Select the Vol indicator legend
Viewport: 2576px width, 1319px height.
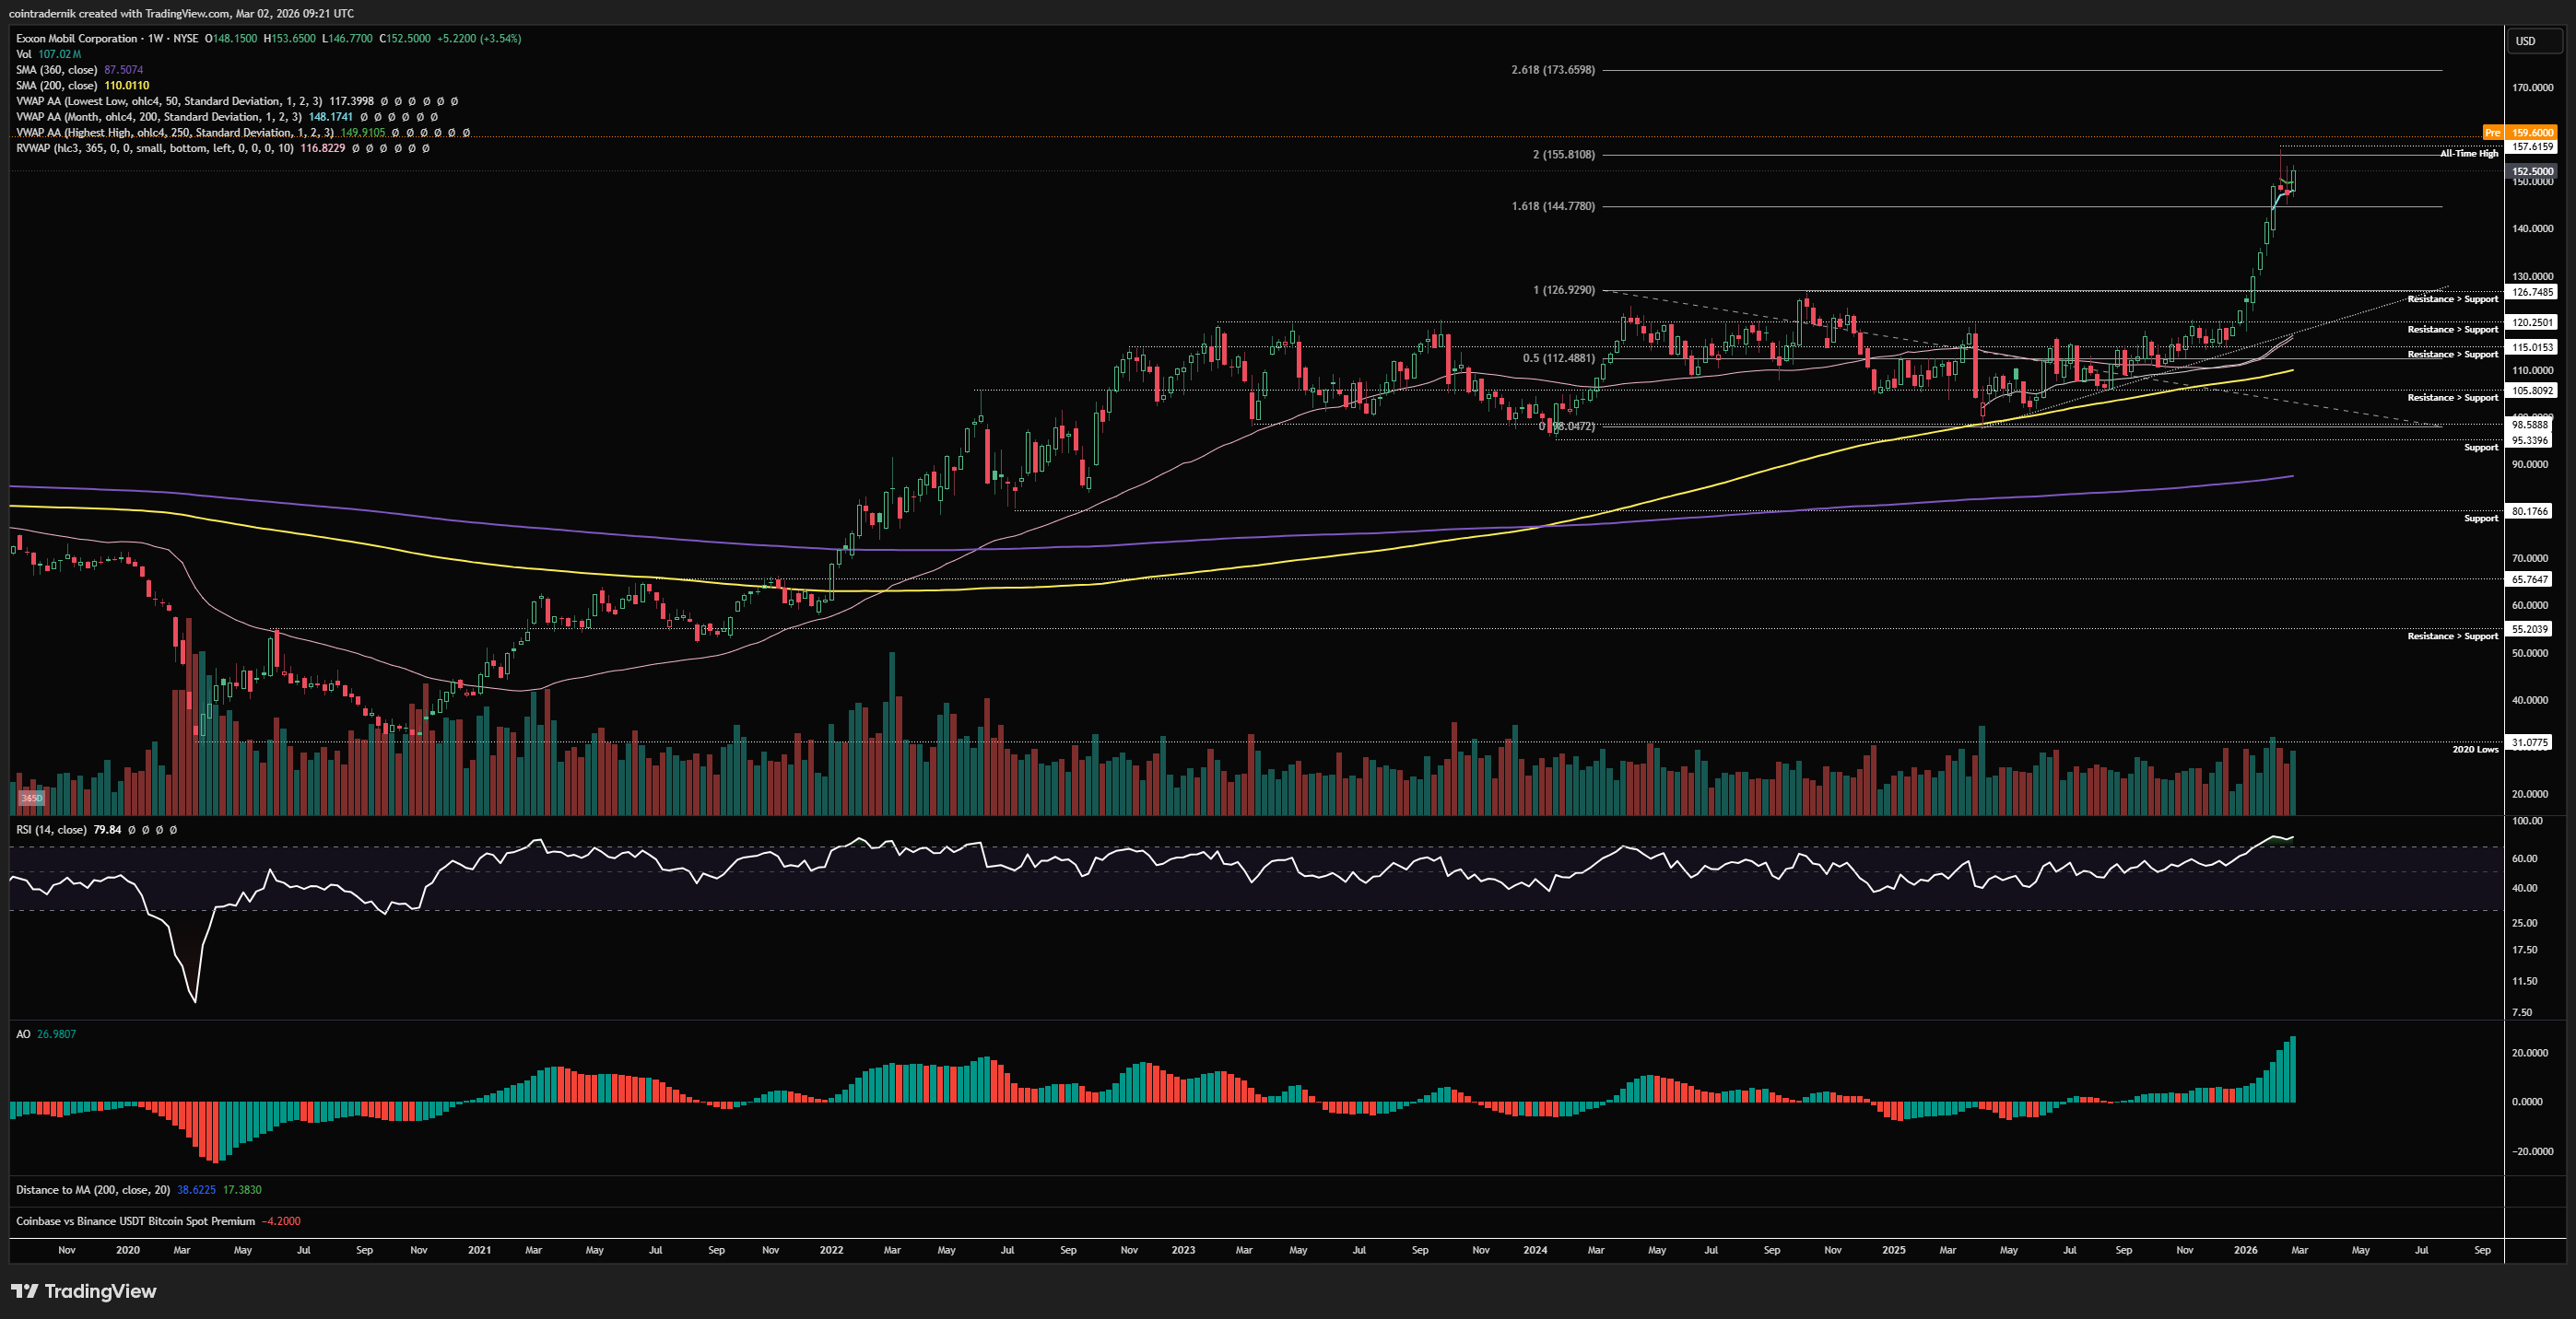[x=24, y=54]
